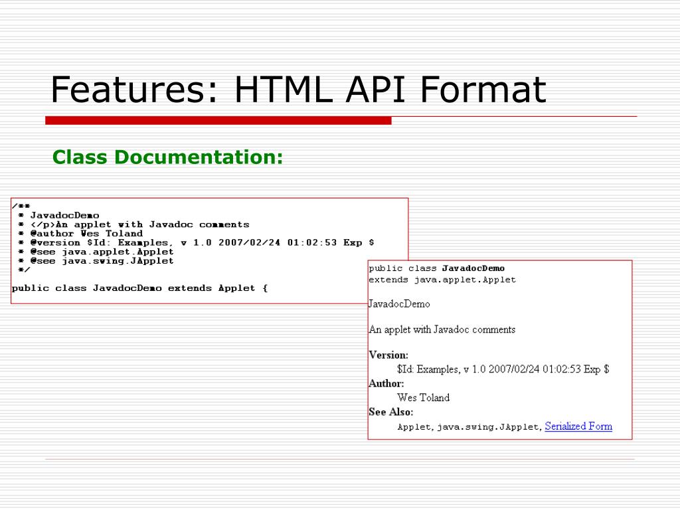Viewport: 680px width, 510px height.
Task: Click the '@see java.swing.JApplet' line
Action: [102, 260]
